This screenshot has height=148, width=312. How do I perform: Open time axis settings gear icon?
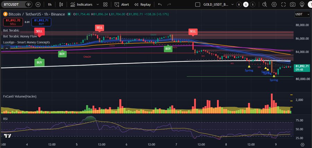click(303, 145)
